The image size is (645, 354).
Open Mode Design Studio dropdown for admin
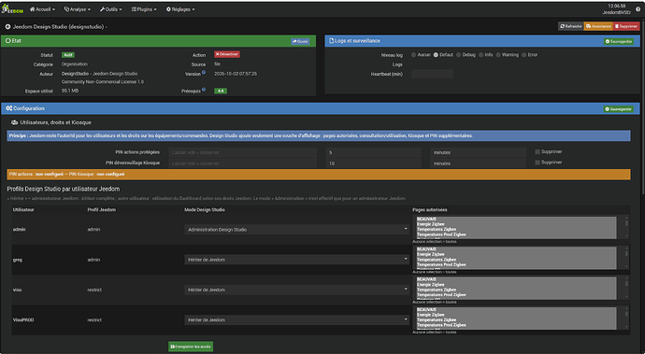point(296,230)
